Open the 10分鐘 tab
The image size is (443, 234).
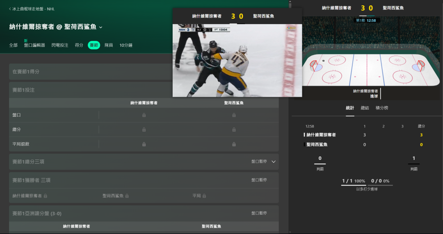126,45
